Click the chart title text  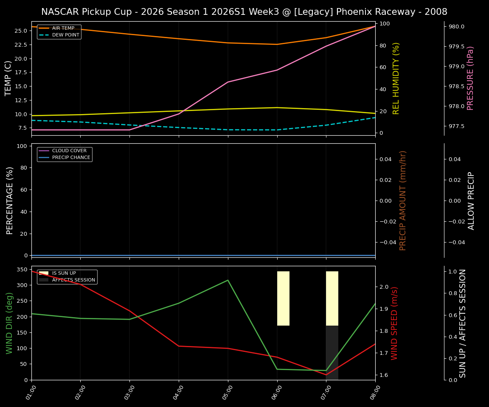tap(244, 11)
